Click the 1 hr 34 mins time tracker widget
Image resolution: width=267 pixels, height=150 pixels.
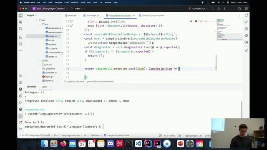click(x=167, y=136)
